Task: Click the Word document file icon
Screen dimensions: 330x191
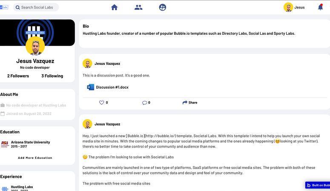Action: (91, 87)
